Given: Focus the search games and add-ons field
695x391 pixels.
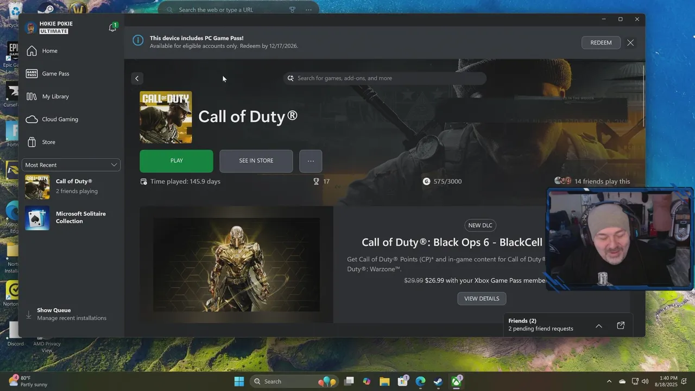Looking at the screenshot, I should click(384, 78).
